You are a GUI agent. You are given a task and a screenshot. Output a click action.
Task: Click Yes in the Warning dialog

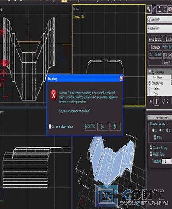click(102, 127)
